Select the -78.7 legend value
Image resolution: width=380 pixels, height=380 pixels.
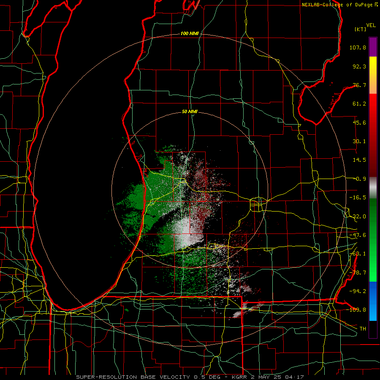click(x=358, y=273)
